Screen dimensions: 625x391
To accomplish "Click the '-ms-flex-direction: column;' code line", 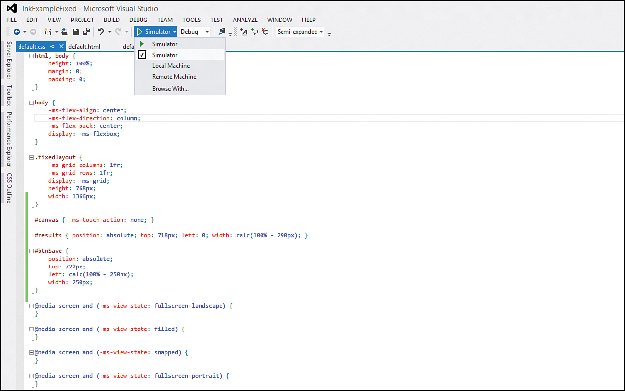I will click(x=94, y=118).
